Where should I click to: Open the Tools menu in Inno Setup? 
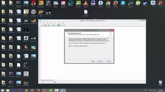pyautogui.click(x=59, y=23)
